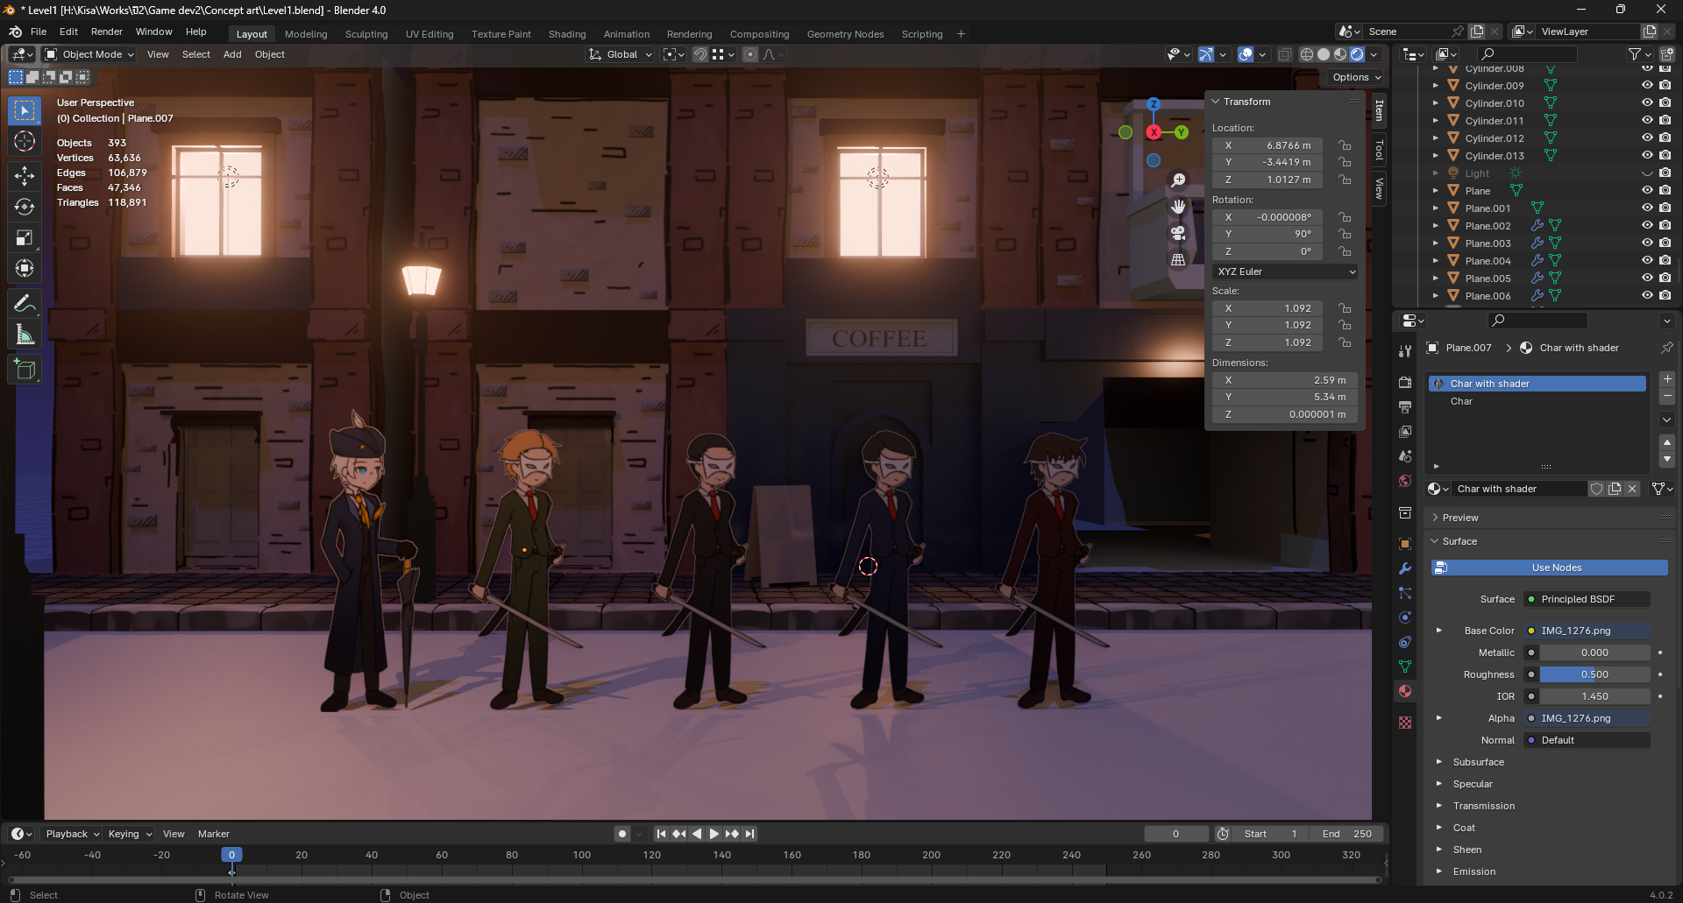Select the Measure tool
Viewport: 1683px width, 903px height.
pos(25,335)
